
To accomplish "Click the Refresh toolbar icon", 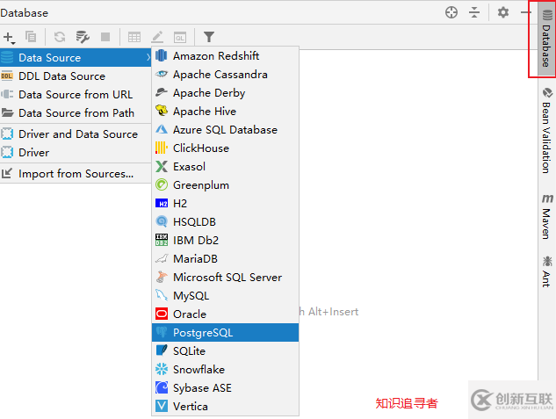I will click(60, 37).
